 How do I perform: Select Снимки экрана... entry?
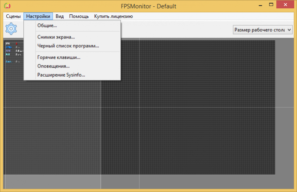pyautogui.click(x=72, y=37)
